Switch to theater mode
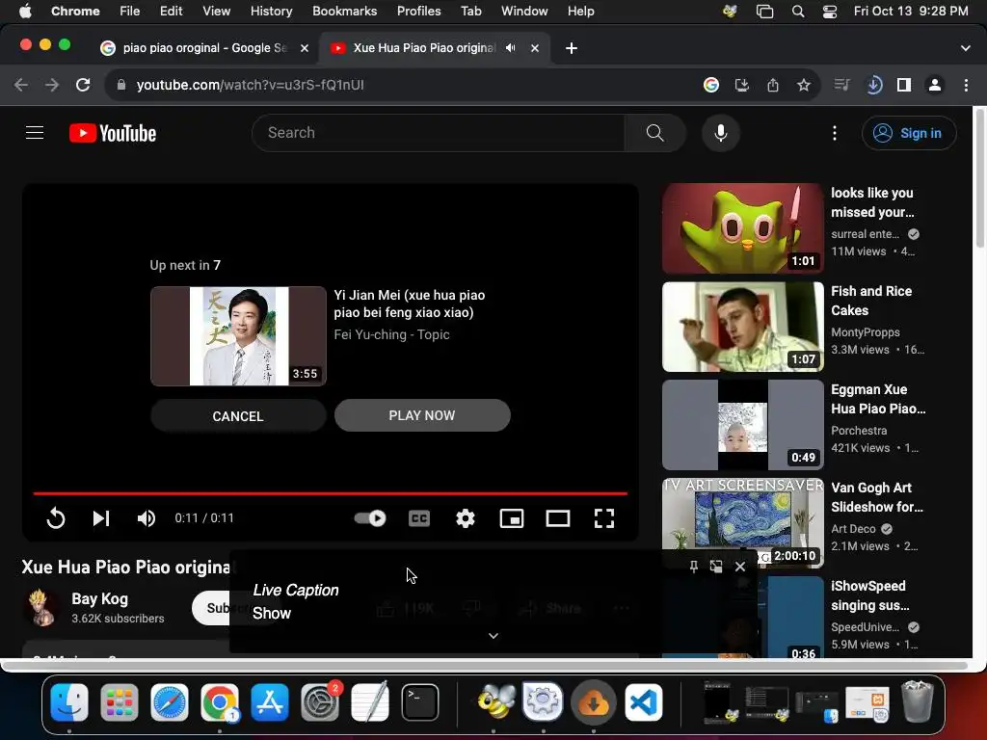Screen dimensions: 987x740 558,517
